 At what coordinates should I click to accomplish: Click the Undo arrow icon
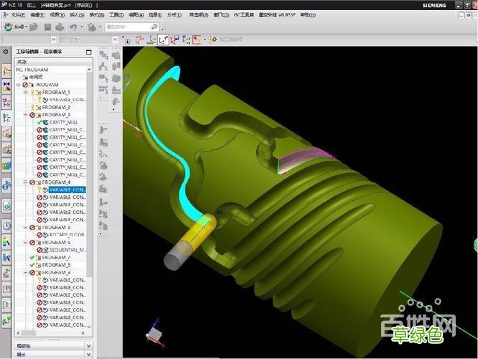point(73,27)
